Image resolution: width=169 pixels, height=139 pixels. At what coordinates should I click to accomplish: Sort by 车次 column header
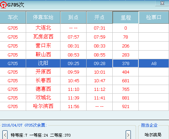[13, 18]
